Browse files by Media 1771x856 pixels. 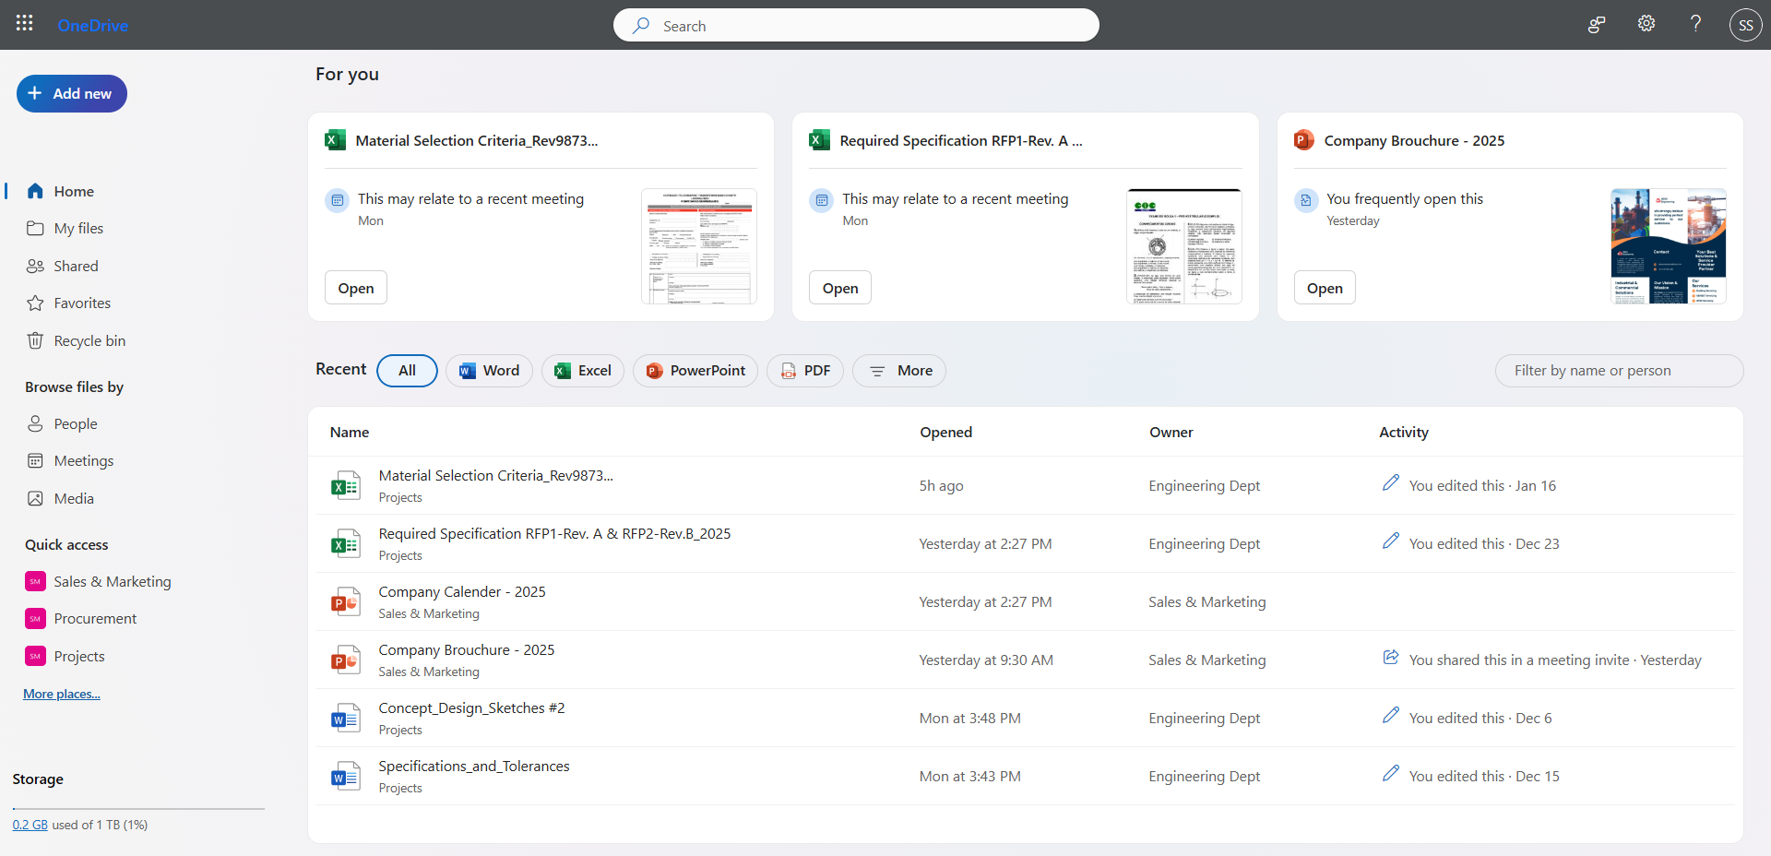[x=74, y=498]
